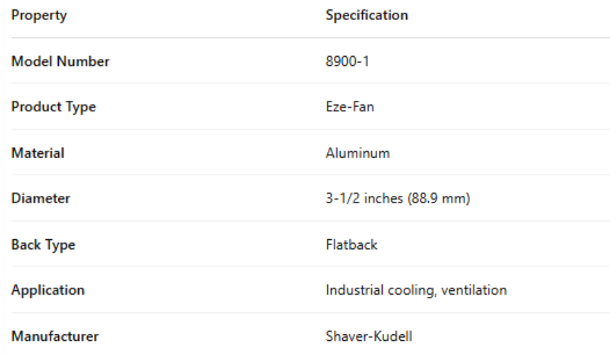The image size is (610, 355).
Task: Click the Manufacturer row label
Action: coord(55,337)
